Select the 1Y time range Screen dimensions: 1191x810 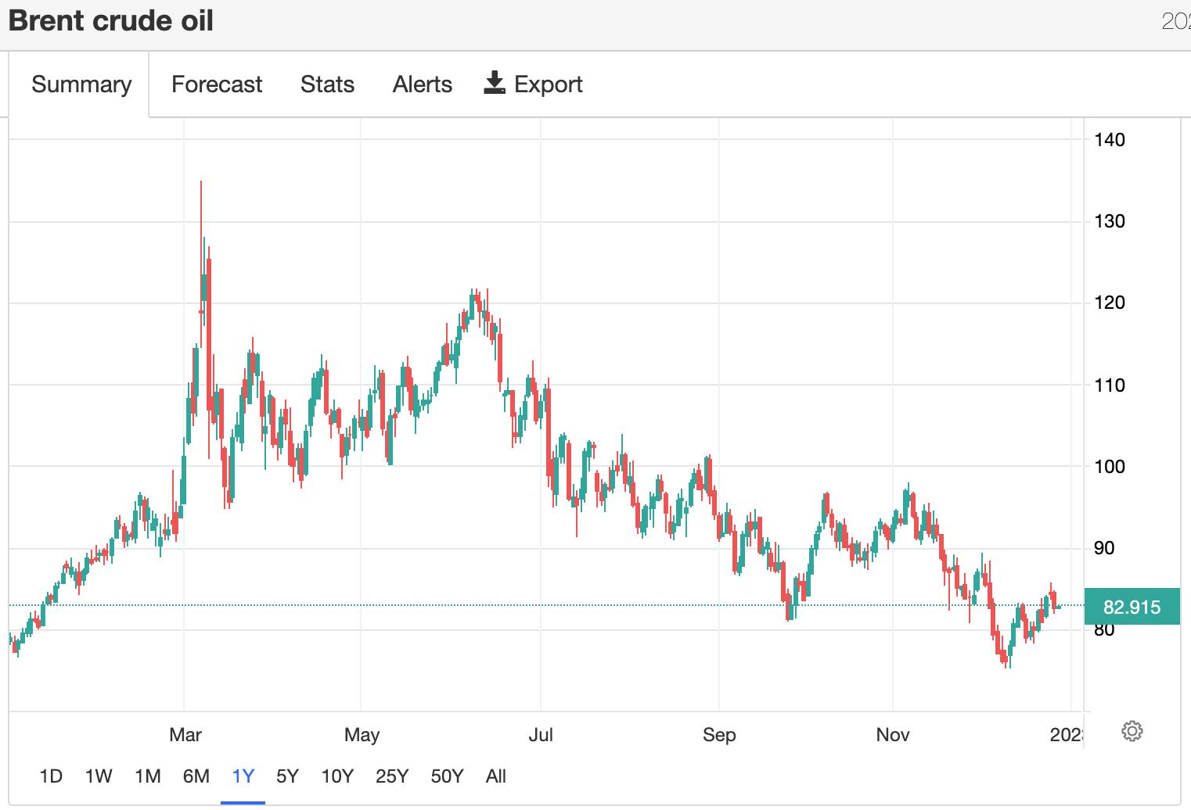243,776
